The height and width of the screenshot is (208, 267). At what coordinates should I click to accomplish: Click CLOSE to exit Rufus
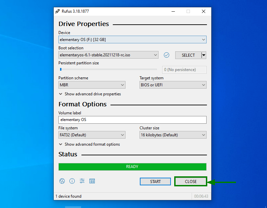click(191, 181)
